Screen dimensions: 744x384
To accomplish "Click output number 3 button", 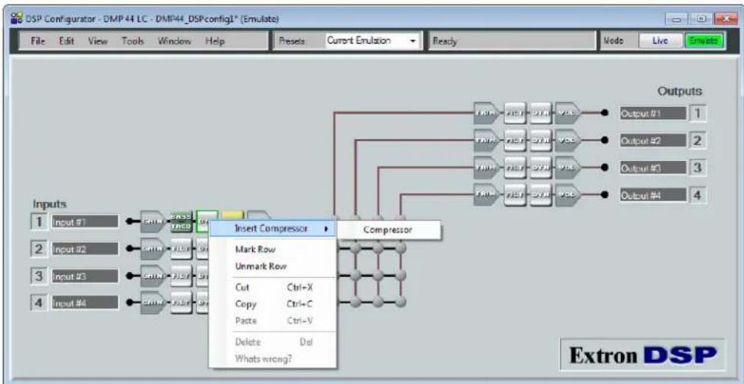I will coord(698,167).
